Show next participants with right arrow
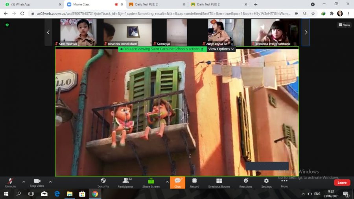The height and width of the screenshot is (199, 354). (306, 32)
